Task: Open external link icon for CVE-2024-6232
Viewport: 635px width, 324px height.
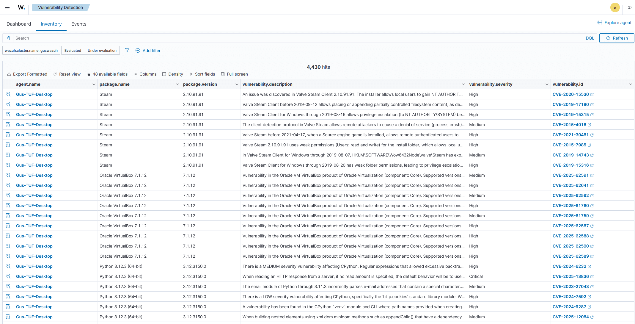Action: [589, 267]
